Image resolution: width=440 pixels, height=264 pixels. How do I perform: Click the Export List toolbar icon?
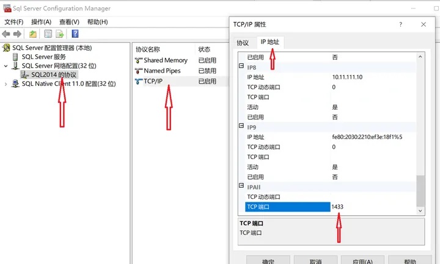tap(60, 34)
